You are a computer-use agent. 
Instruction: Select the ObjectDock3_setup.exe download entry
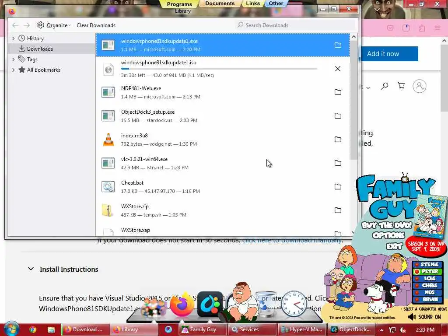(223, 115)
